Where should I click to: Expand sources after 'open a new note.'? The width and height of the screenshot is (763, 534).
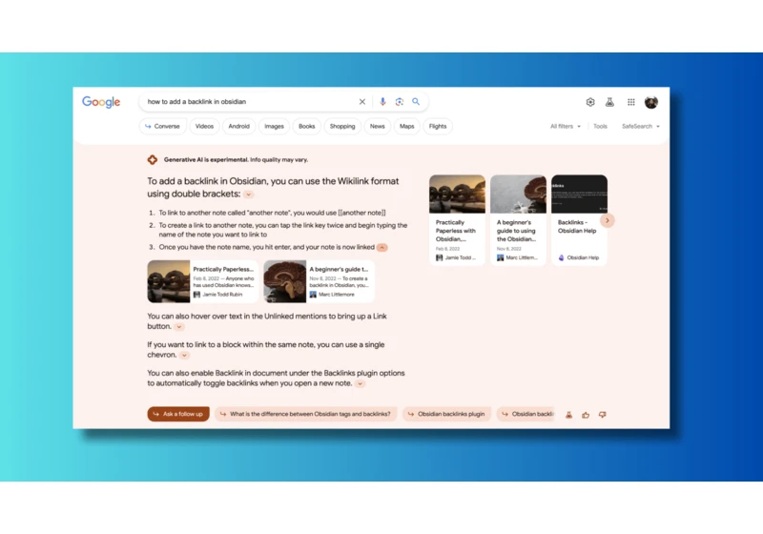click(x=361, y=383)
